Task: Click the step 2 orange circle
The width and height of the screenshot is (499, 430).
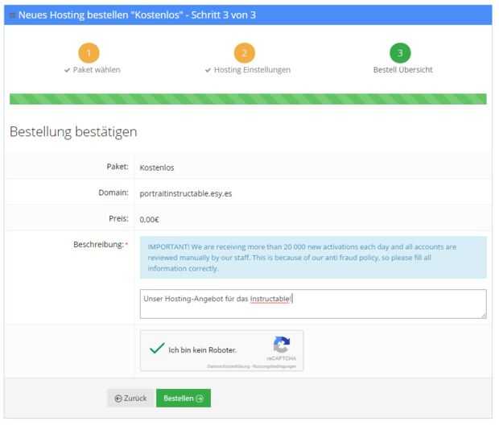Action: [x=245, y=53]
